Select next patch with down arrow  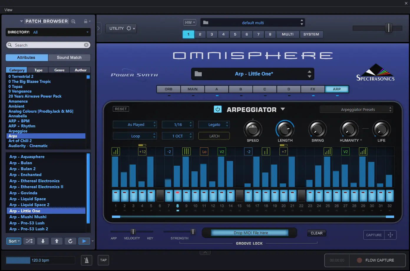pyautogui.click(x=43, y=241)
